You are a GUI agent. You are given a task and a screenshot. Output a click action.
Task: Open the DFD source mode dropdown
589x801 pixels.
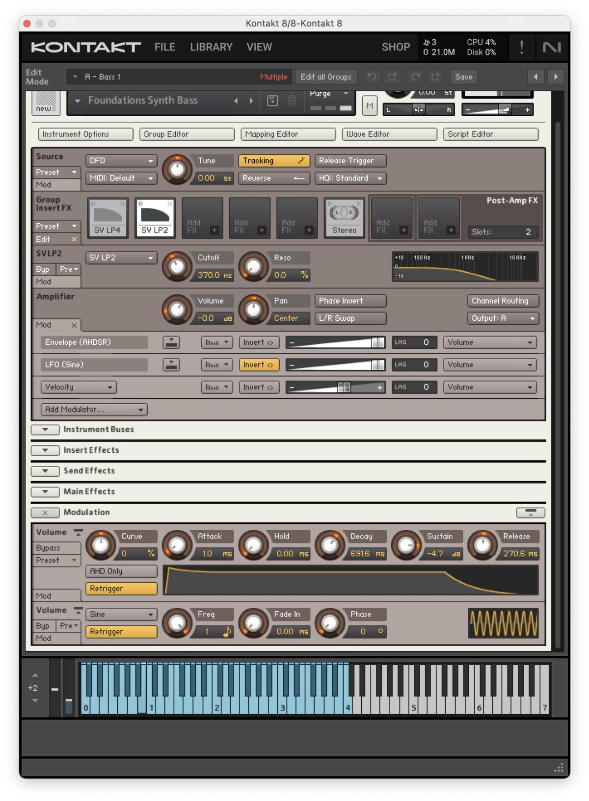pyautogui.click(x=122, y=161)
